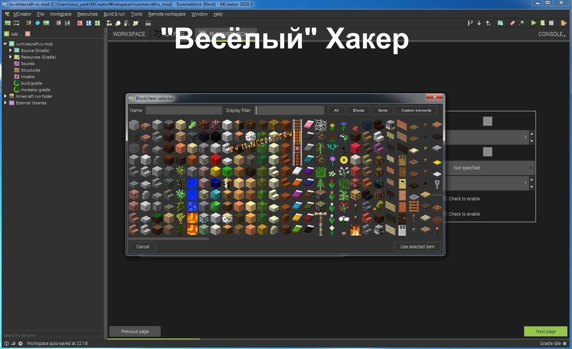Image resolution: width=572 pixels, height=349 pixels.
Task: Expand the Minecraft run folder node
Action: tap(5, 96)
